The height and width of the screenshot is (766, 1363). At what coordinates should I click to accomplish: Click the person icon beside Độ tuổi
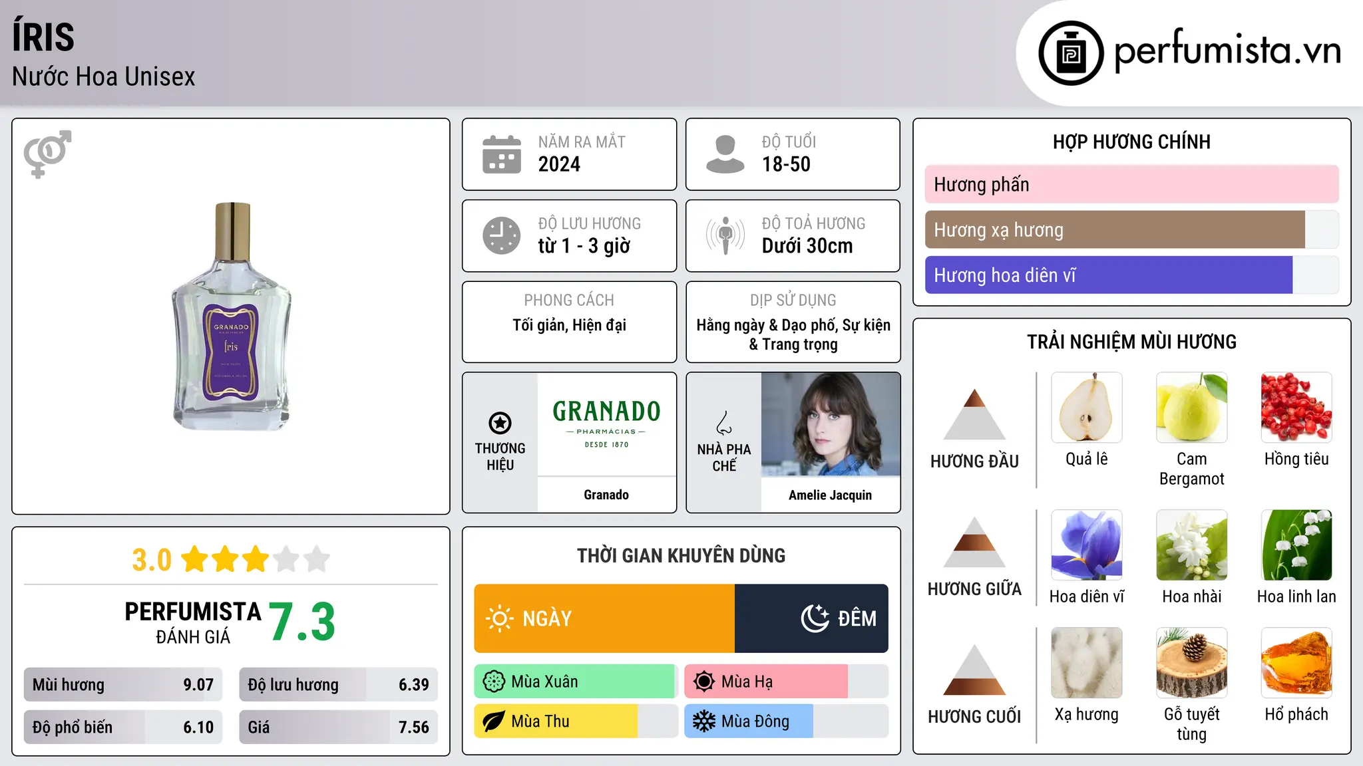[725, 154]
